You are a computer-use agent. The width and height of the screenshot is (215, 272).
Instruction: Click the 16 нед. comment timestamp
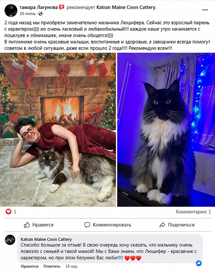click(x=72, y=266)
